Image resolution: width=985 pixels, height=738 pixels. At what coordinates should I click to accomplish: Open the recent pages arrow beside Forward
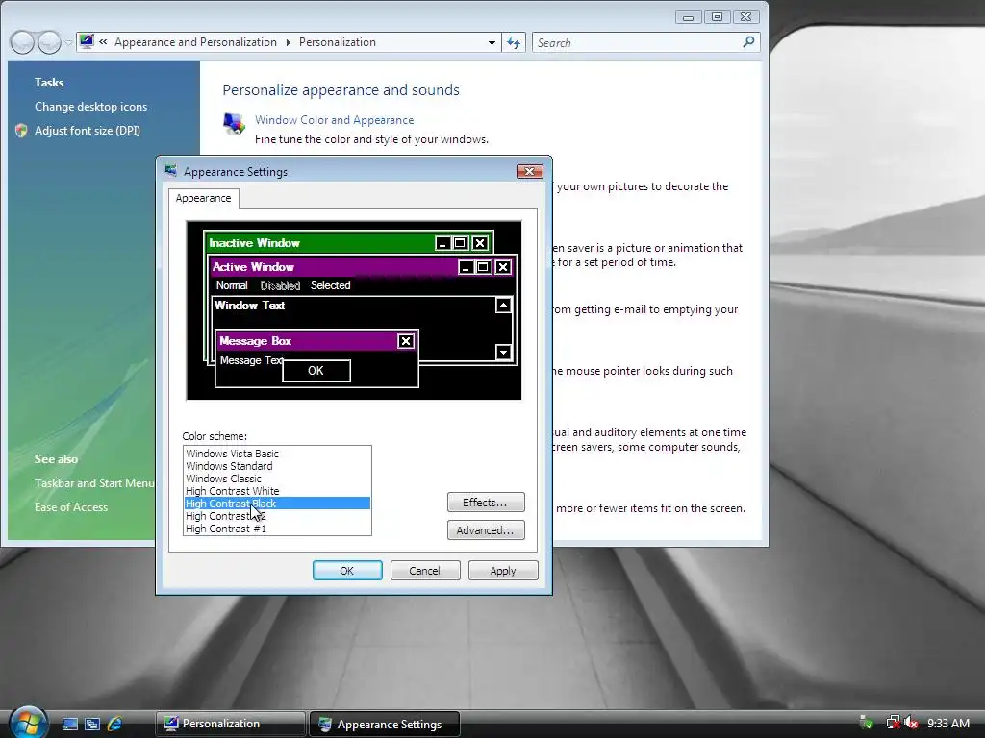click(x=68, y=42)
